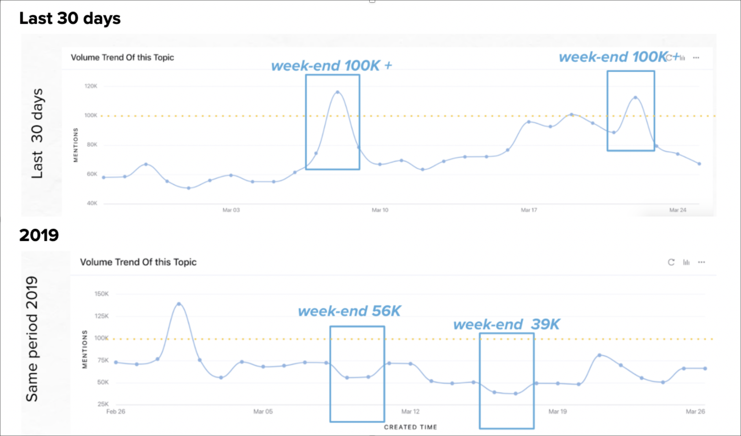The image size is (741, 436).
Task: Click second peak data point near Mar 22
Action: [635, 98]
